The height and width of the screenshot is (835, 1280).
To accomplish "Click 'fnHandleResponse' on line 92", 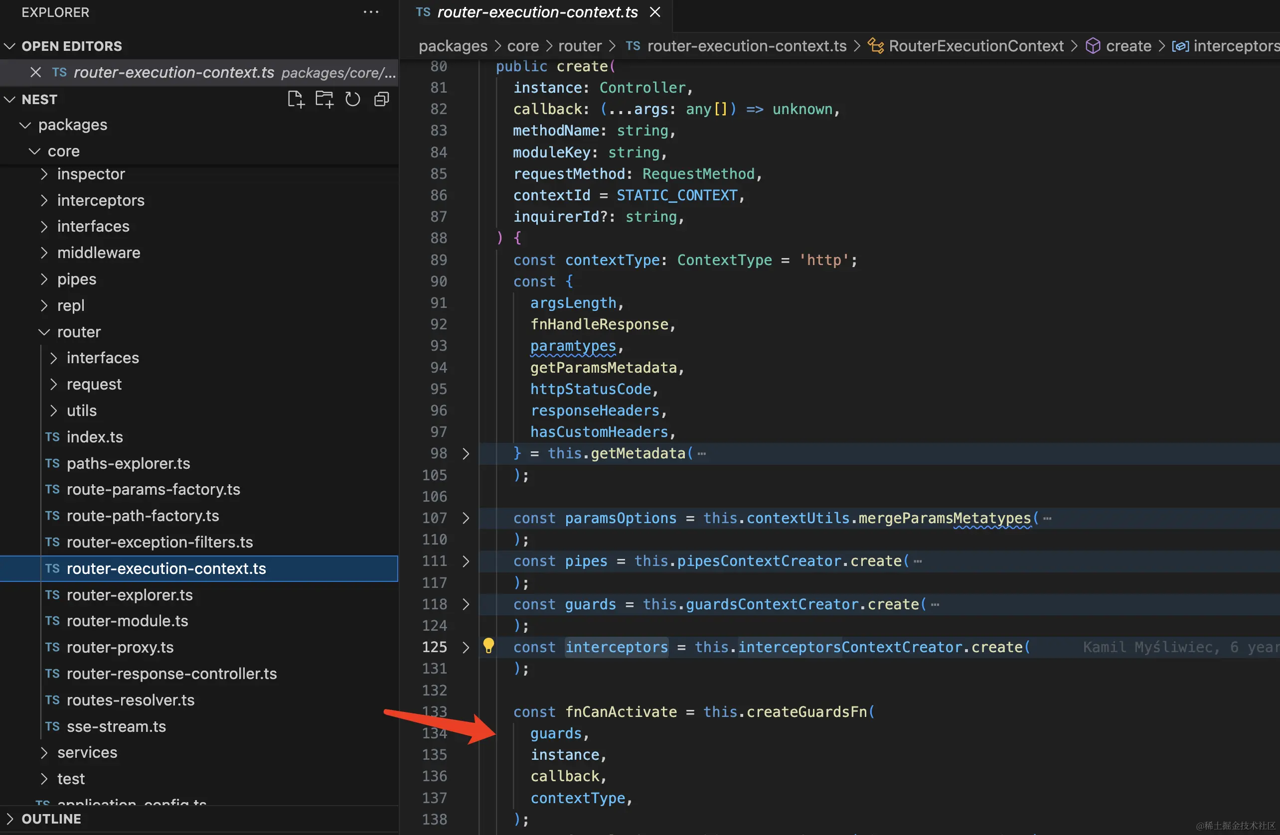I will click(x=599, y=324).
